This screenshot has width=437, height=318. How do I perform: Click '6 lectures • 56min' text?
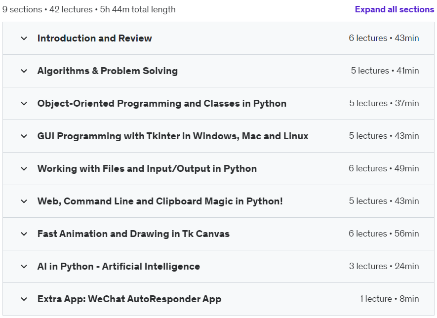point(384,234)
